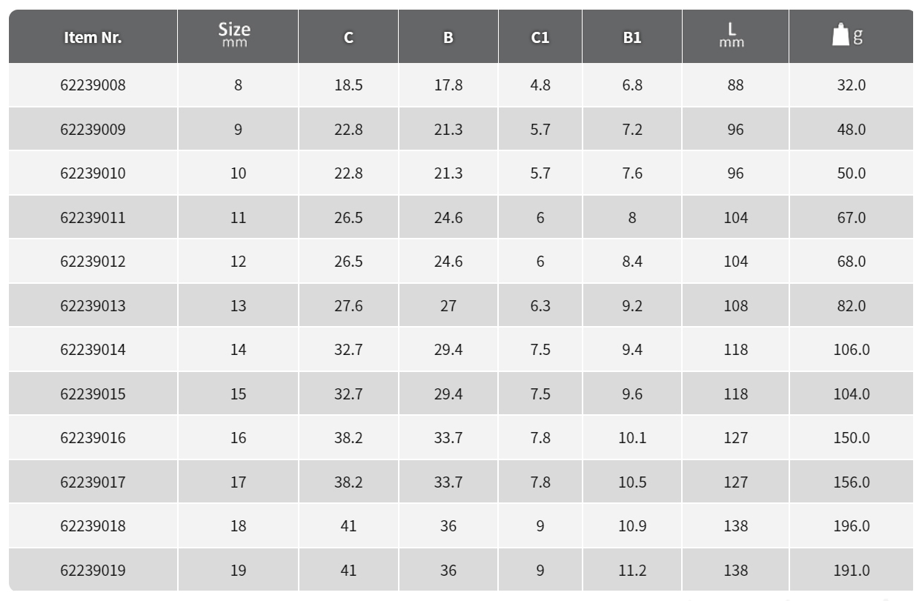
Task: Select the C1 column header
Action: point(540,36)
